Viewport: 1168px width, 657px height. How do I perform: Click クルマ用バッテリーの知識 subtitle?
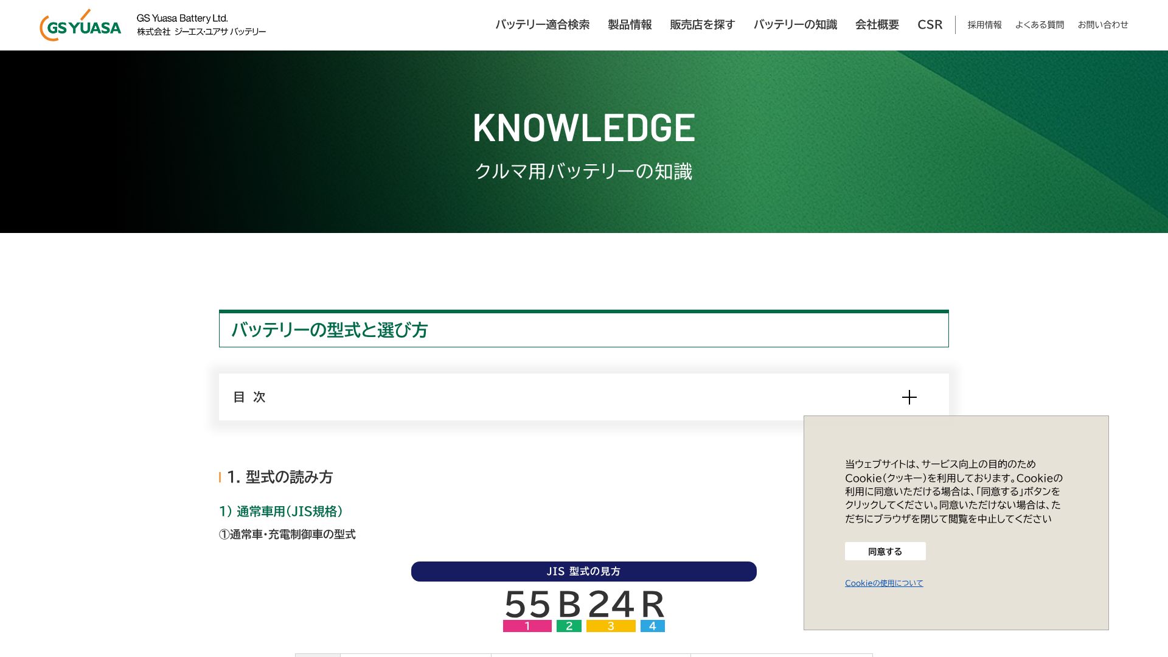pyautogui.click(x=584, y=171)
